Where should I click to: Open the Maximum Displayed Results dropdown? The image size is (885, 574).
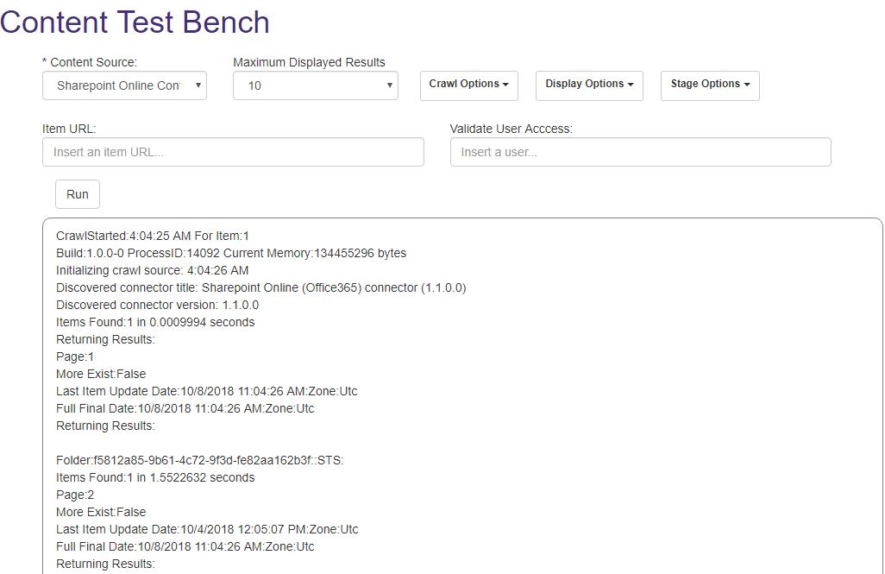click(x=315, y=85)
